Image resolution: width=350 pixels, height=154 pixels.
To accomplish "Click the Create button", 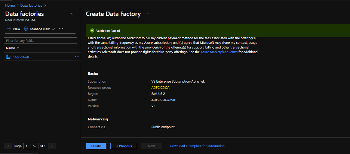I will (96, 146).
